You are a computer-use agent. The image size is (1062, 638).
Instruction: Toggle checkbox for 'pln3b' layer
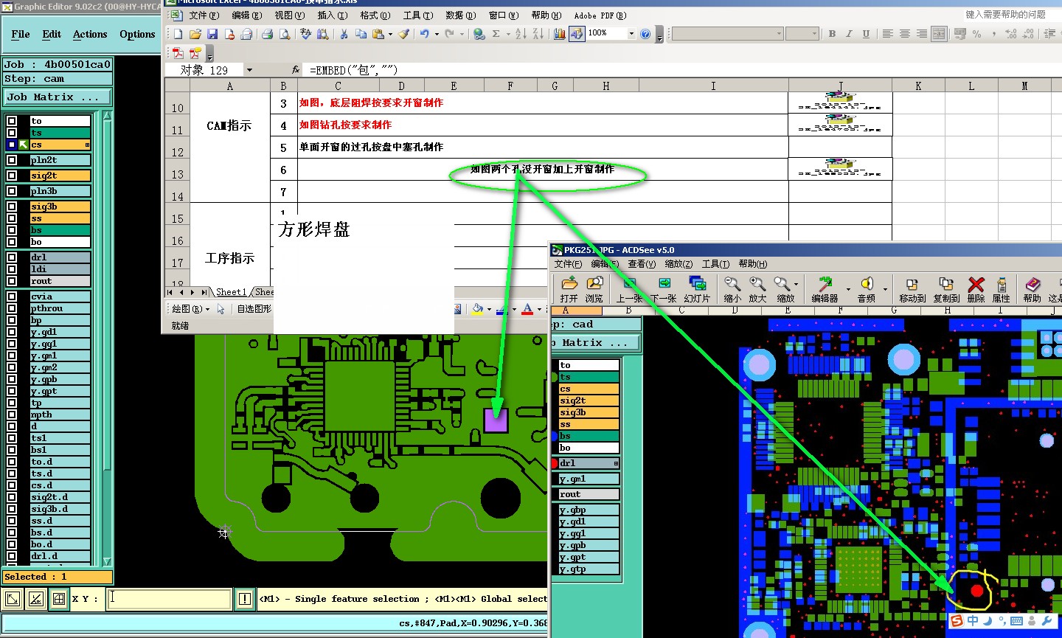tap(12, 191)
